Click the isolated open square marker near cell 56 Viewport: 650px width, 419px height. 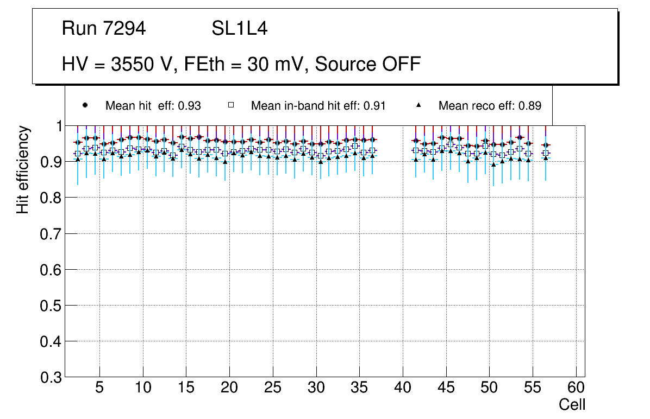(546, 153)
